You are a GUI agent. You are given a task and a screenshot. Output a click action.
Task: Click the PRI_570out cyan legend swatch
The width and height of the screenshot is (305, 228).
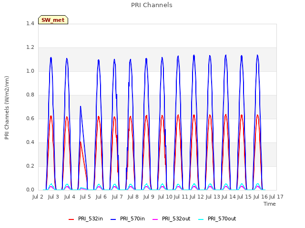click(x=201, y=219)
